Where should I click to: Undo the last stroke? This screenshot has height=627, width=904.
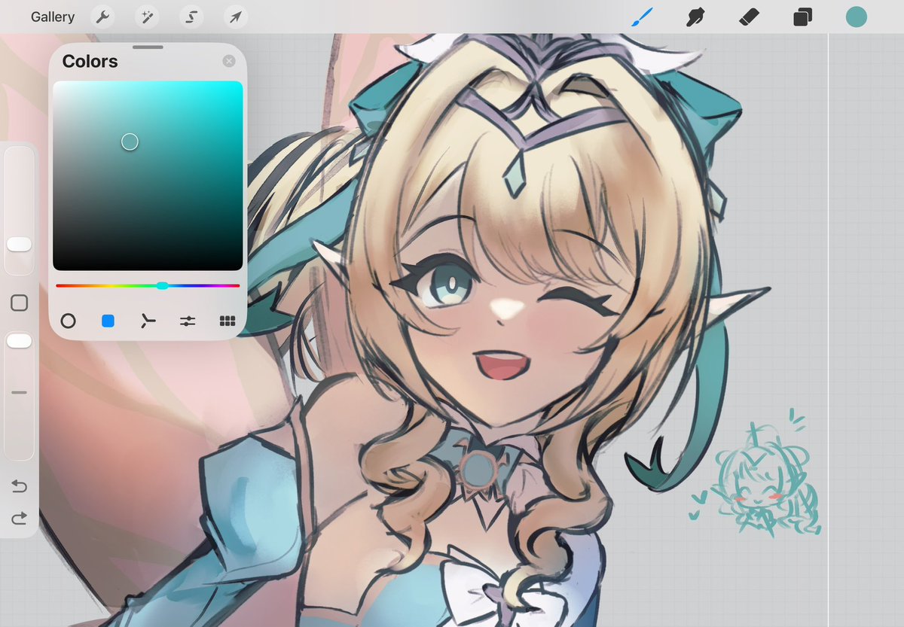pyautogui.click(x=20, y=486)
